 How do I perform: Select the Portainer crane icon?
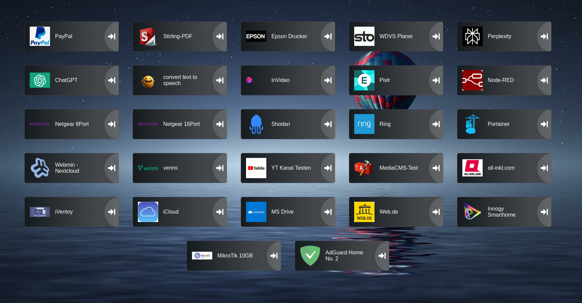tap(472, 124)
